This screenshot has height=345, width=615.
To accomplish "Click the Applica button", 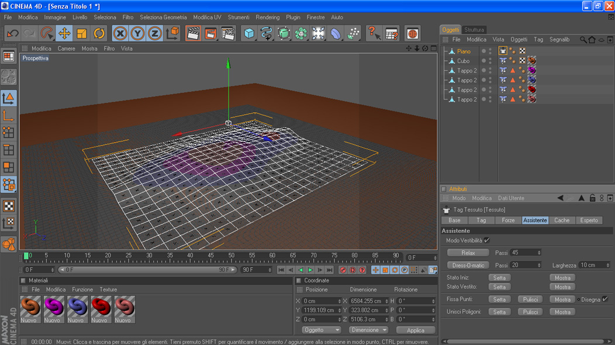I will coord(415,330).
